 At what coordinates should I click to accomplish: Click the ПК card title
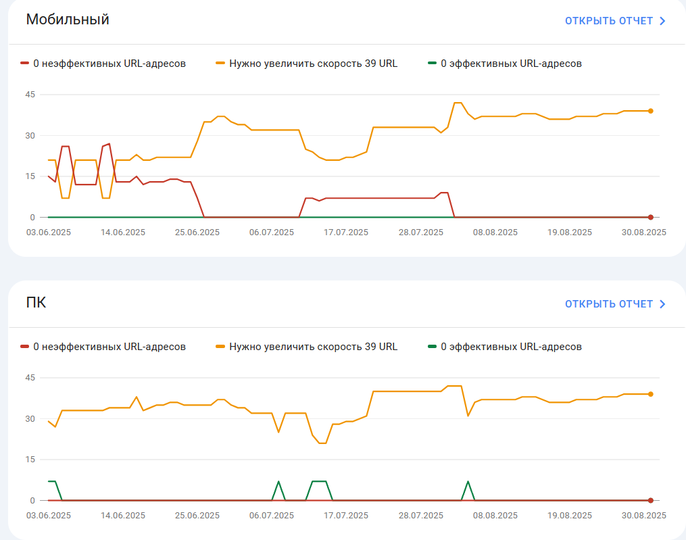[x=36, y=303]
